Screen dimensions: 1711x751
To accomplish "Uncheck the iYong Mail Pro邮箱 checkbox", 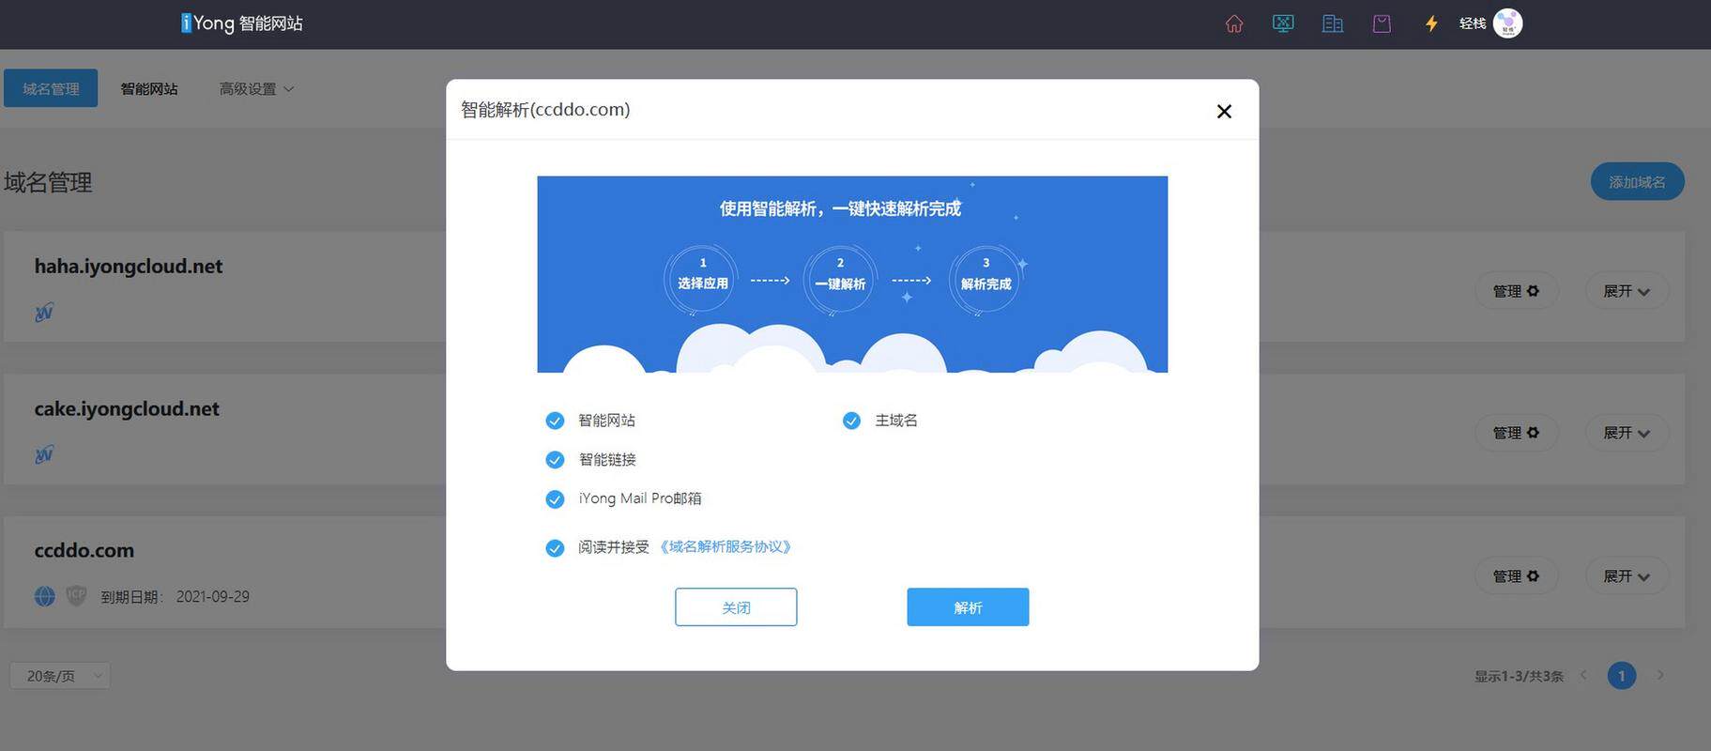I will [x=555, y=498].
